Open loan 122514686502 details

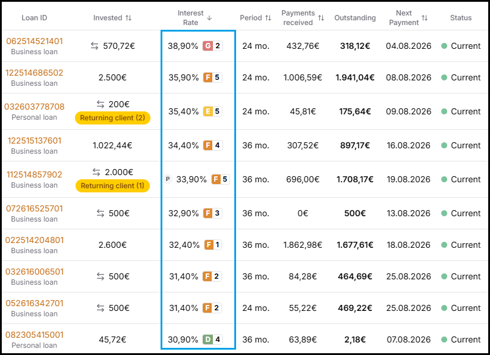point(34,73)
